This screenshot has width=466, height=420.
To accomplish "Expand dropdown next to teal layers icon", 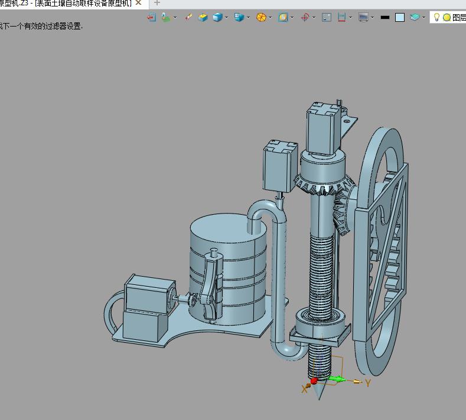I will point(424,18).
